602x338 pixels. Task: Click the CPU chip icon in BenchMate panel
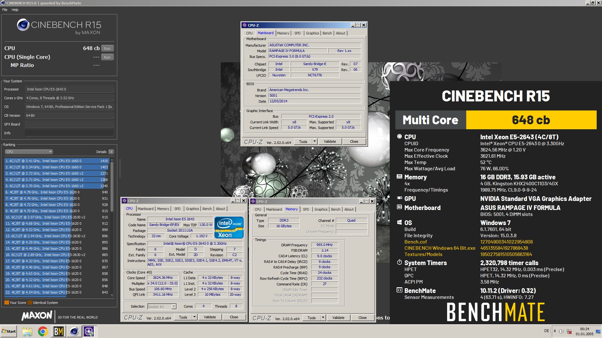click(x=399, y=137)
